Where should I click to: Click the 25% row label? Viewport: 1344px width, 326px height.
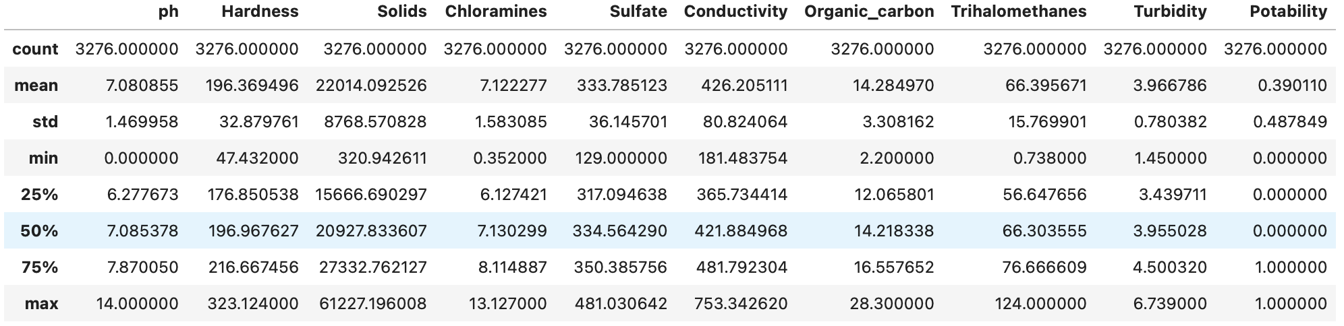[x=39, y=195]
